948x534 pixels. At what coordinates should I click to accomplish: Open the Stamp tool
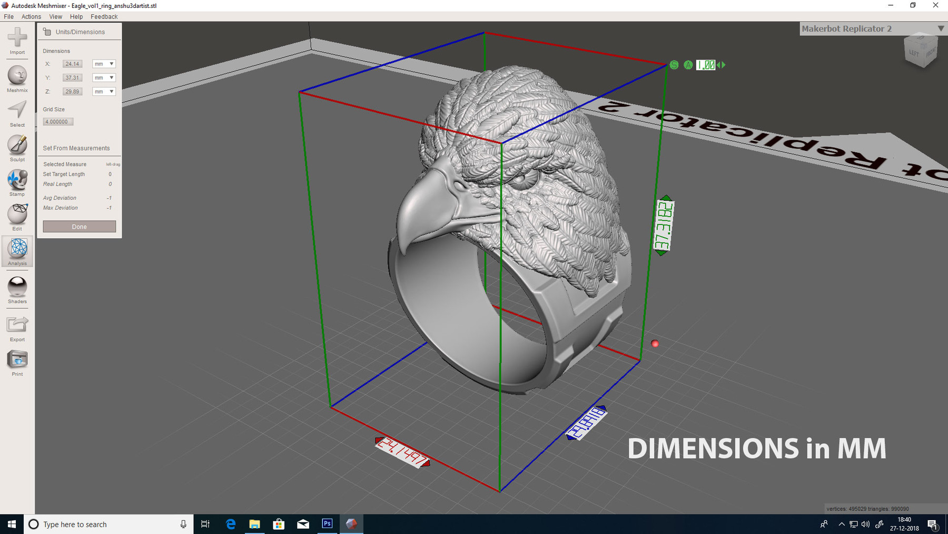click(17, 181)
